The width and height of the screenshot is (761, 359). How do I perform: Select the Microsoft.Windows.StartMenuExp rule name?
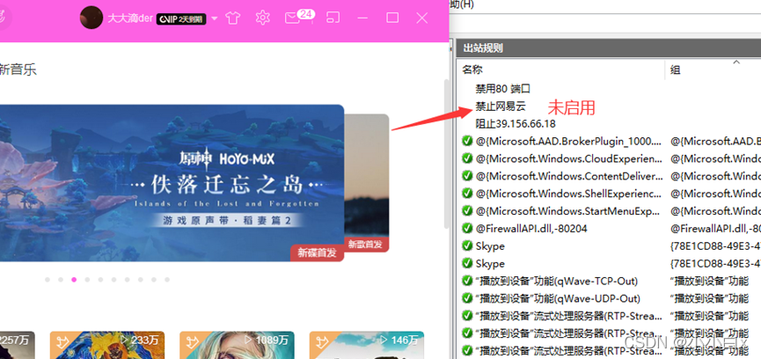pyautogui.click(x=568, y=211)
